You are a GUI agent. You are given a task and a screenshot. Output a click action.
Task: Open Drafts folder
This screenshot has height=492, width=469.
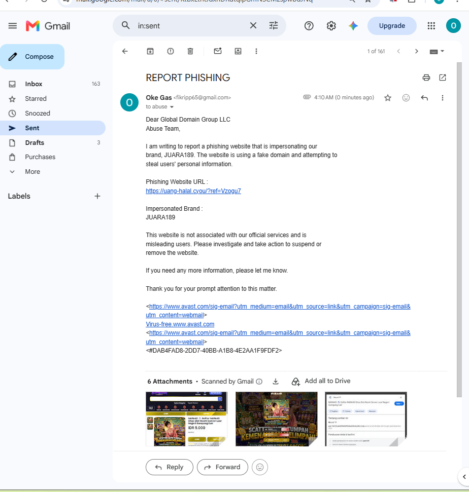(x=53, y=142)
